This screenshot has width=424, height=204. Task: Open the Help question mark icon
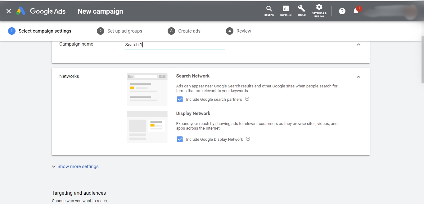(x=342, y=11)
